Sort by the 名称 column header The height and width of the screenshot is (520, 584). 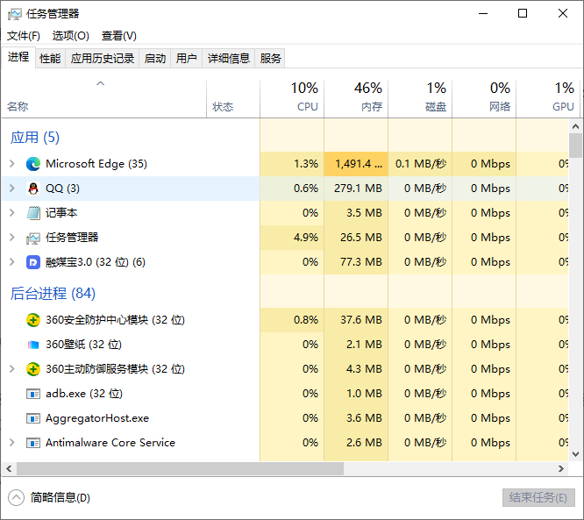point(104,99)
